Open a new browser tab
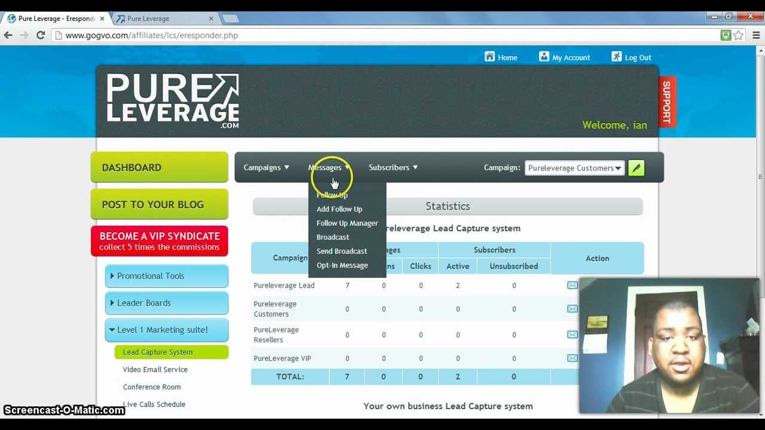 (231, 19)
